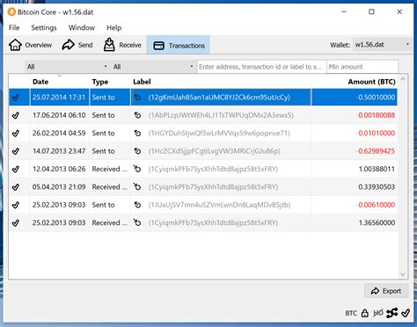Screen dimensions: 417x327
Task: Click the Min amount input field
Action: (362, 67)
